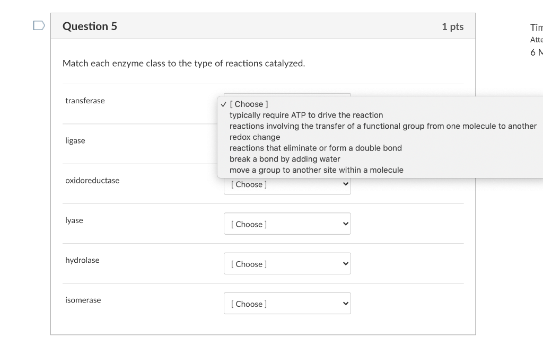Open the hydrolase answer dropdown

coord(287,263)
